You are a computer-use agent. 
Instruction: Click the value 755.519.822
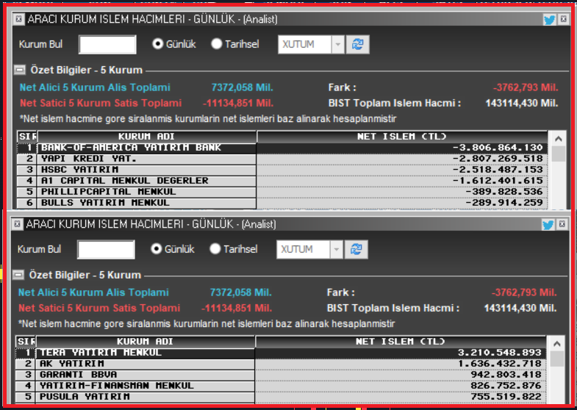pos(506,397)
